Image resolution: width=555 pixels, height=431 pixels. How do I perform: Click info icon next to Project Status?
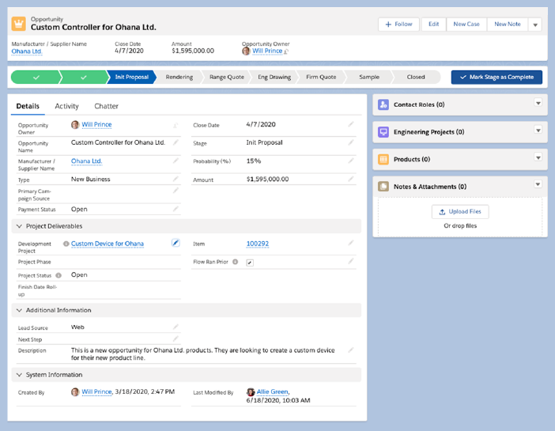[59, 275]
